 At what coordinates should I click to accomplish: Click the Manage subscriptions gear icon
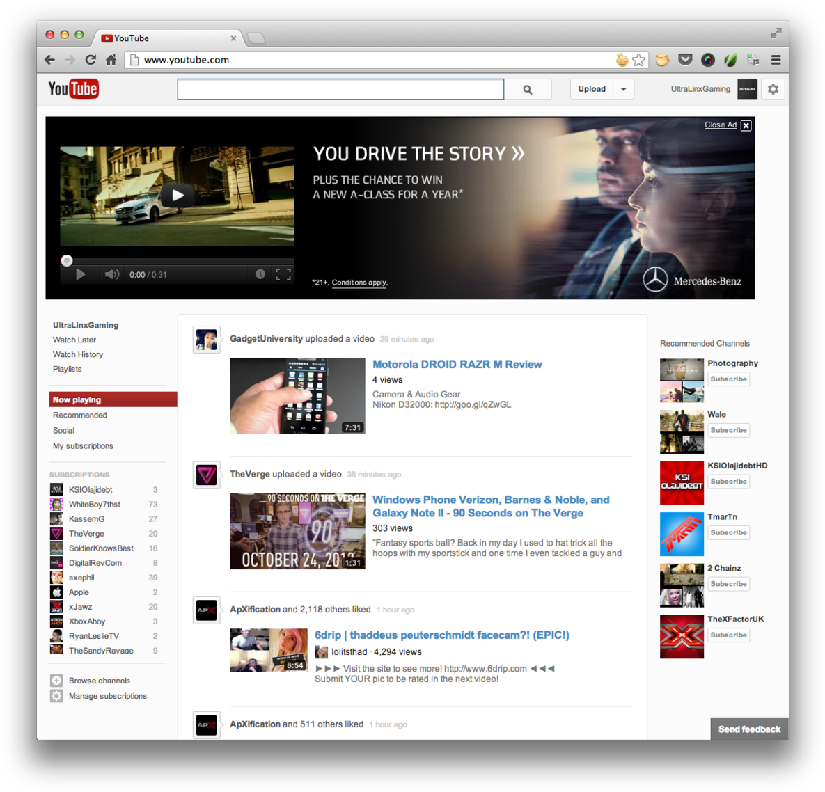[56, 696]
